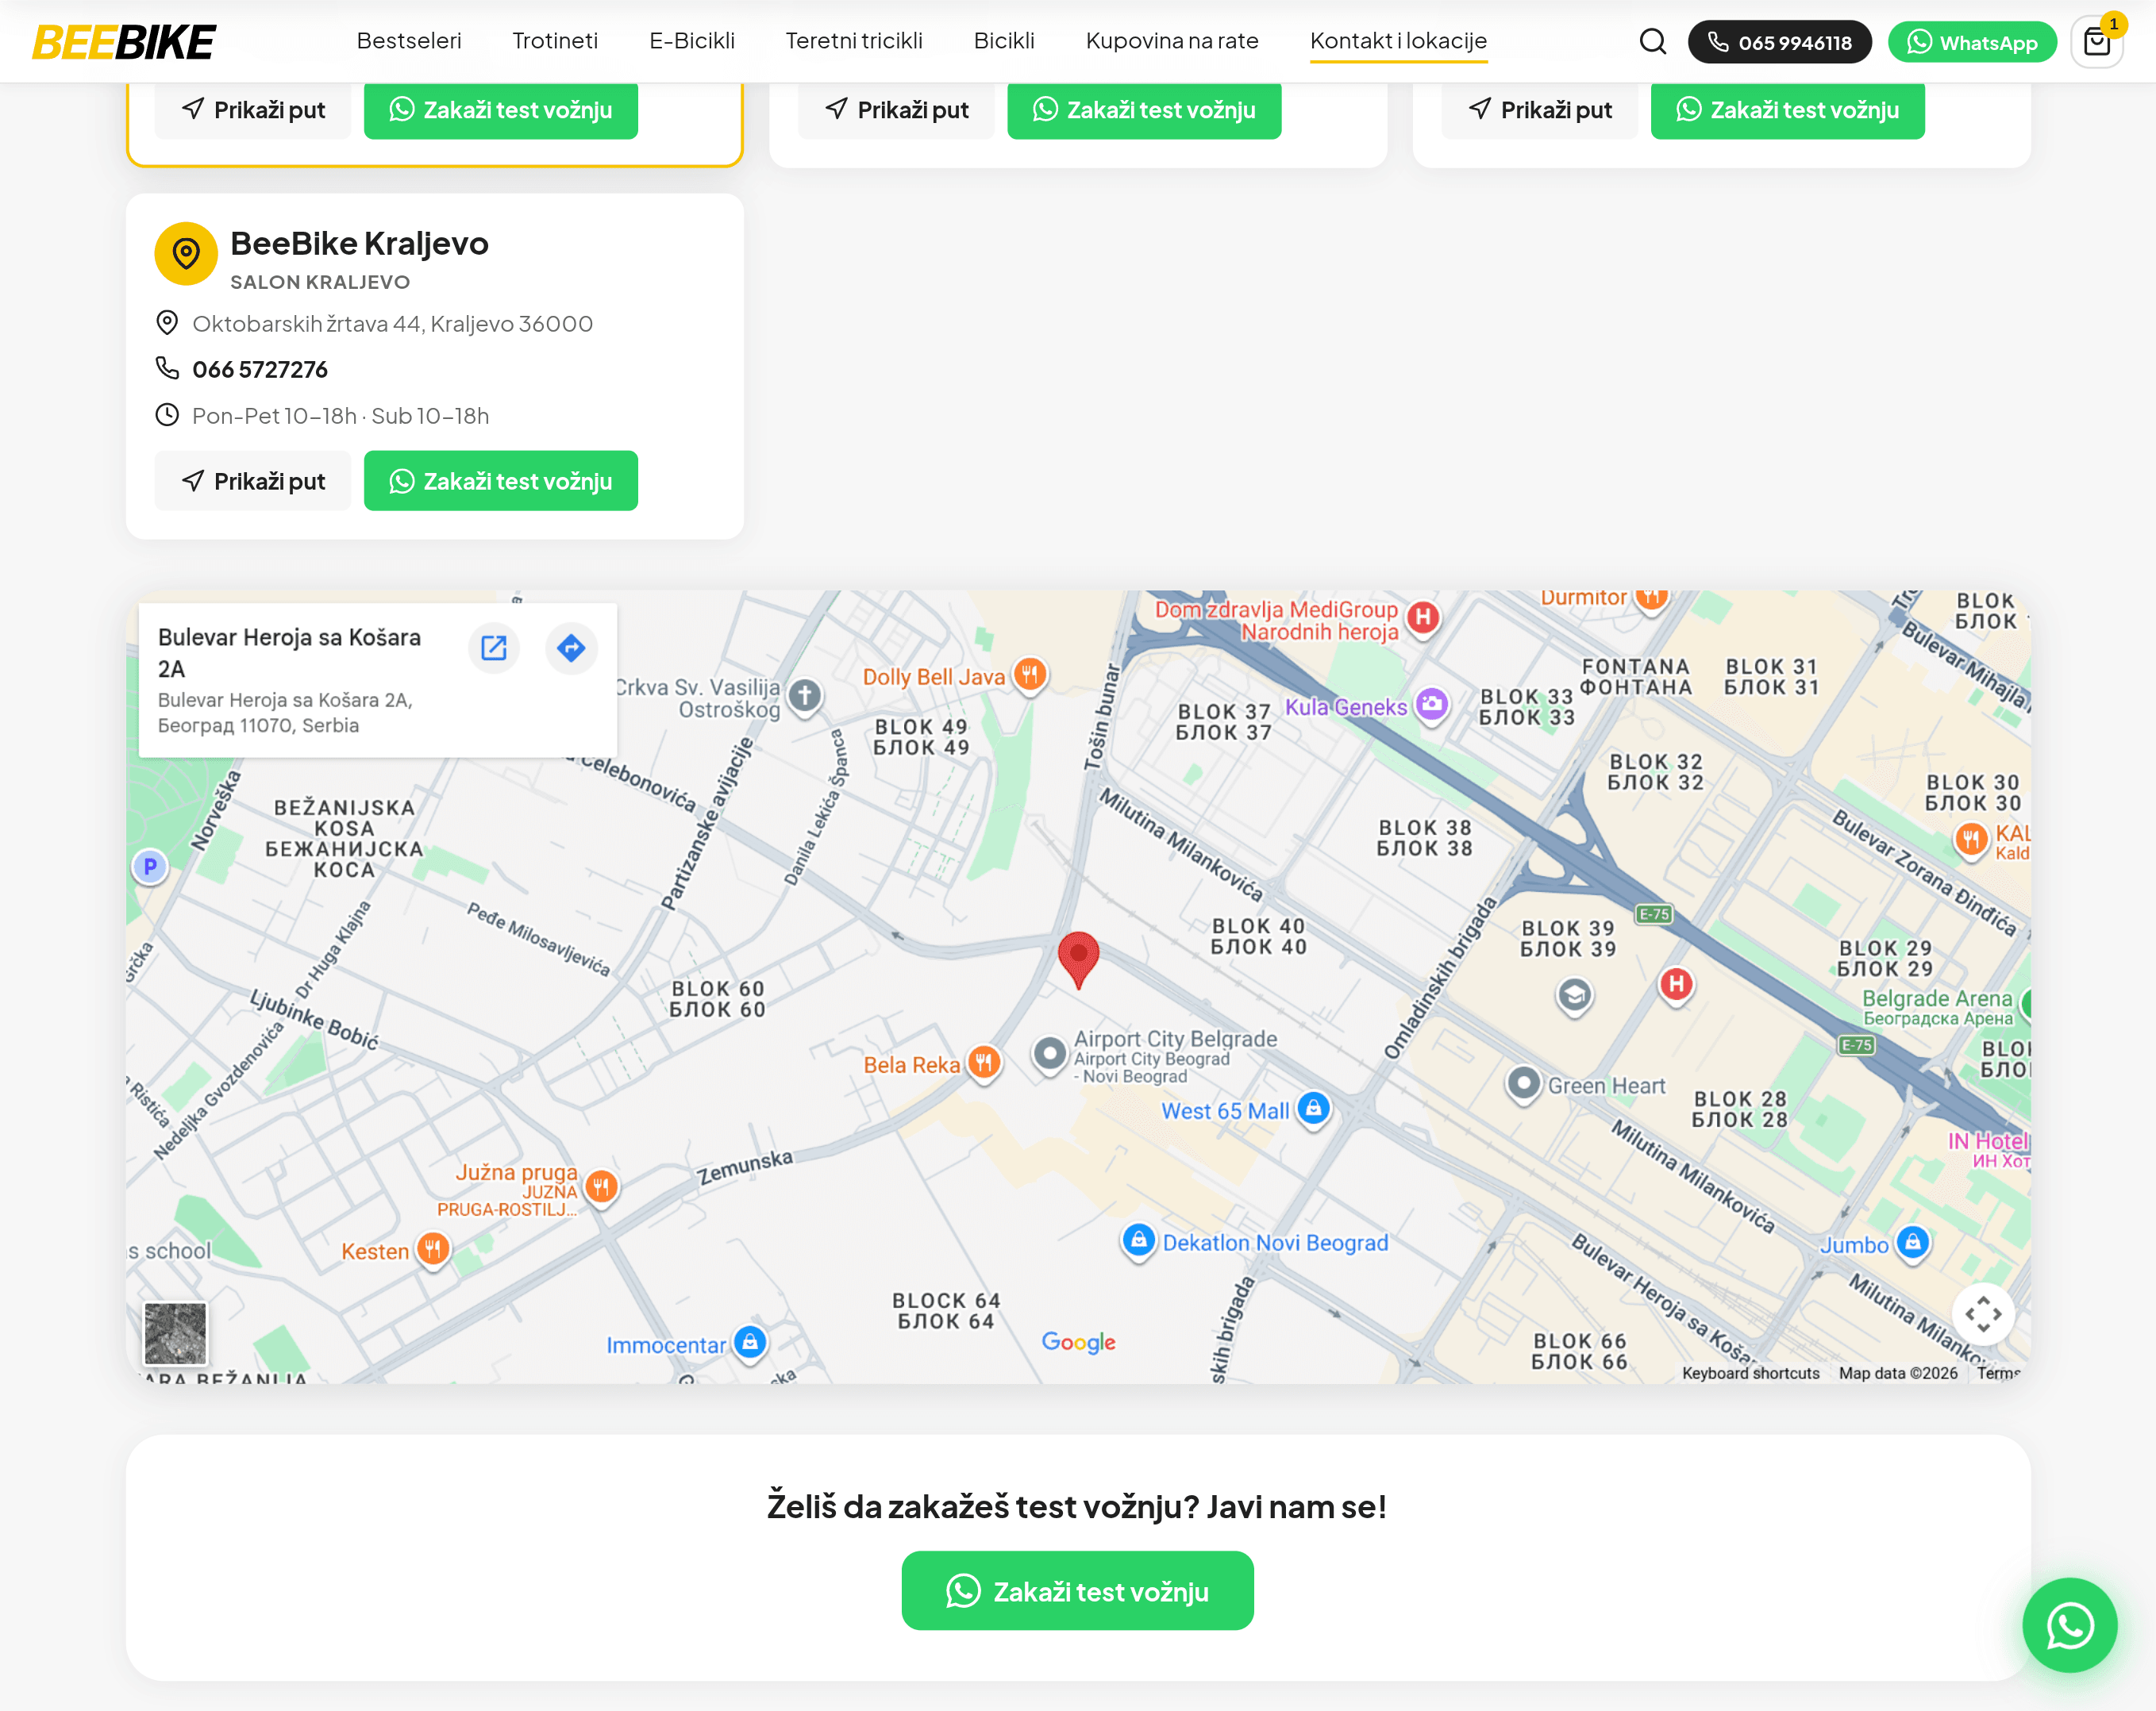
Task: Select Dekatlon Novi Beograd marker
Action: 1138,1242
